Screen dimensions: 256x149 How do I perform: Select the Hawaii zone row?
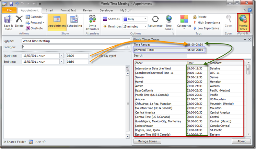189,81
